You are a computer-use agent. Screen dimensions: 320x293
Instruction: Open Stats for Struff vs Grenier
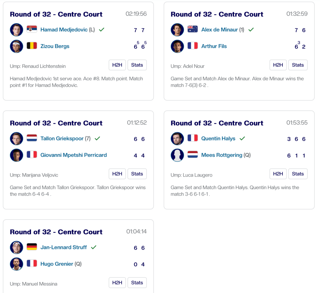coord(137,283)
